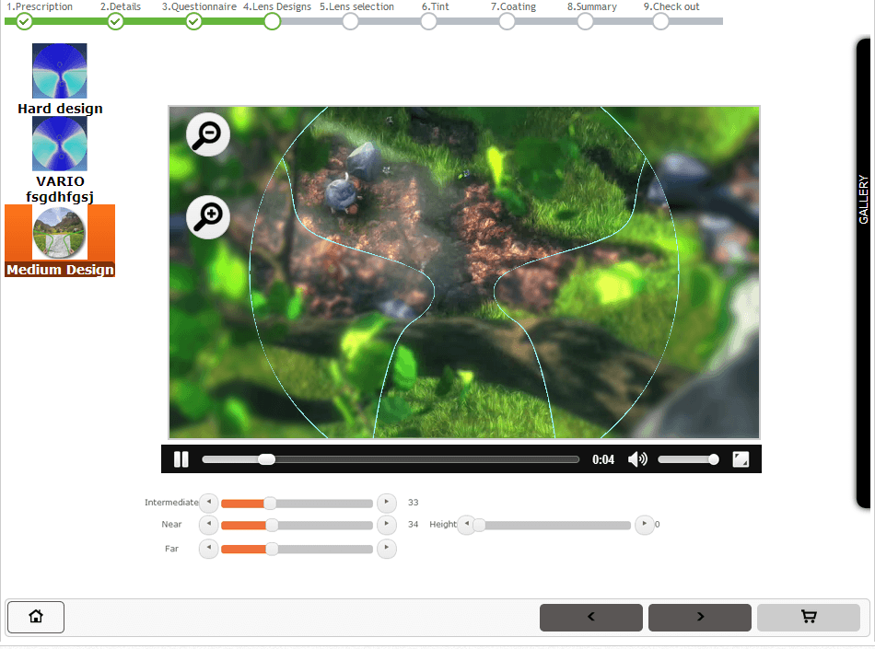875x649 pixels.
Task: Choose the VARIO fsgdhfgsj lens design
Action: click(x=60, y=145)
